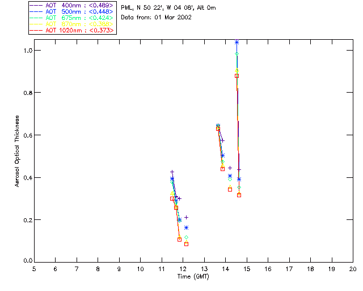Click the 'Time (GMT)' x-axis label
Screen dimensions: 363x291
click(193, 277)
